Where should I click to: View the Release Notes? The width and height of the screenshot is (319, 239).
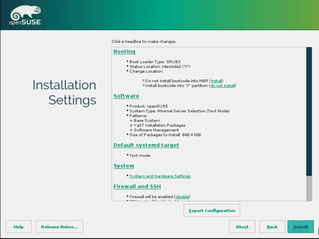pyautogui.click(x=59, y=227)
